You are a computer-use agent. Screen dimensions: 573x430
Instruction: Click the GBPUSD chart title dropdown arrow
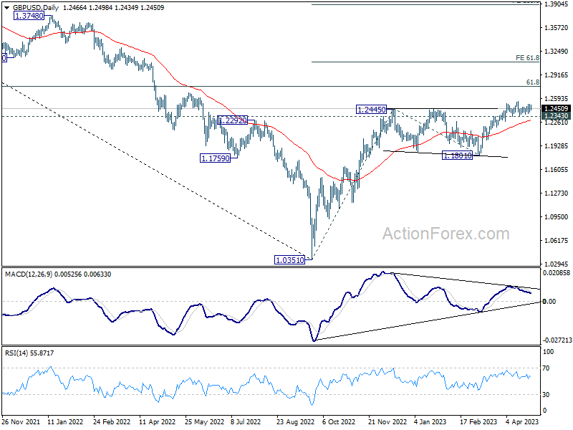pos(7,8)
